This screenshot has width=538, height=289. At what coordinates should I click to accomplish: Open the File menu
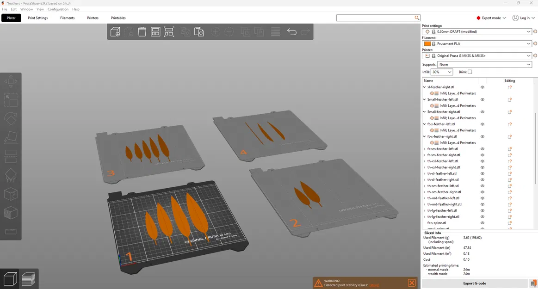(5, 9)
